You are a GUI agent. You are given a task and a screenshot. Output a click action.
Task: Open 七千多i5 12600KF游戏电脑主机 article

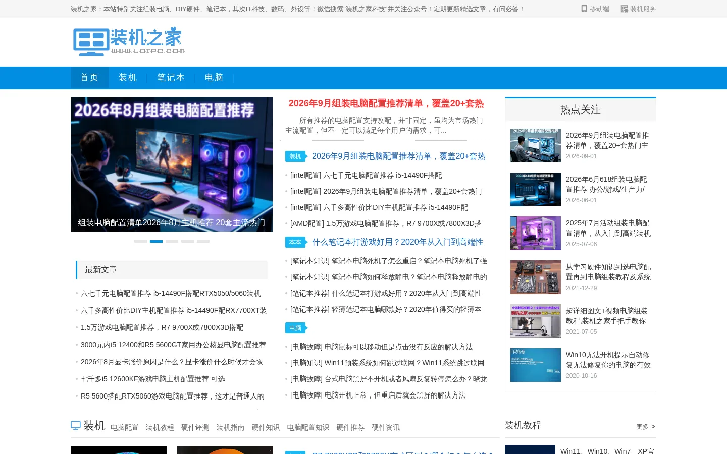point(153,379)
